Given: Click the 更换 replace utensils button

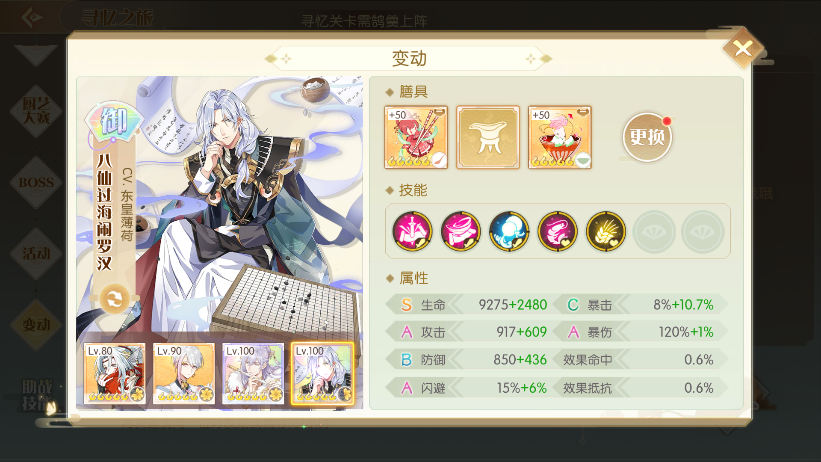Looking at the screenshot, I should click(x=647, y=137).
